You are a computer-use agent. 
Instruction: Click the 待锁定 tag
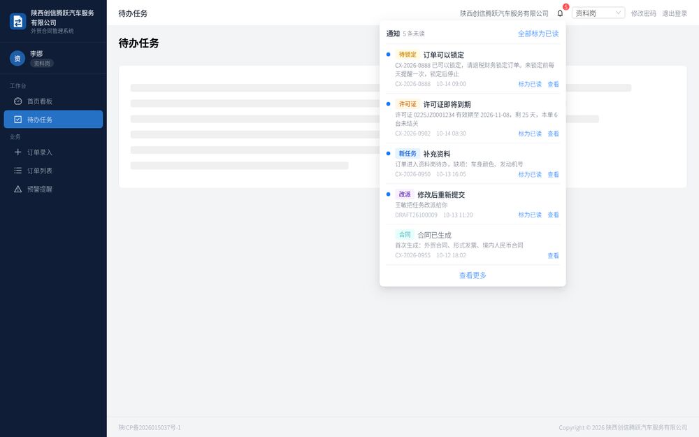tap(408, 55)
